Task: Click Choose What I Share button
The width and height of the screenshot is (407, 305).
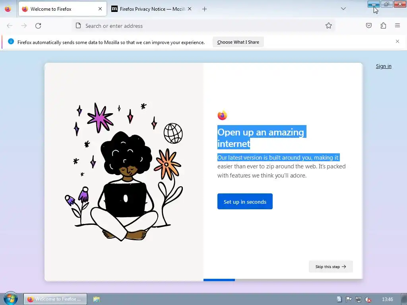Action: (x=238, y=42)
